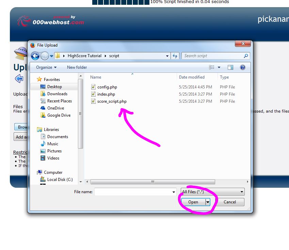Click the change view icon

(x=212, y=67)
